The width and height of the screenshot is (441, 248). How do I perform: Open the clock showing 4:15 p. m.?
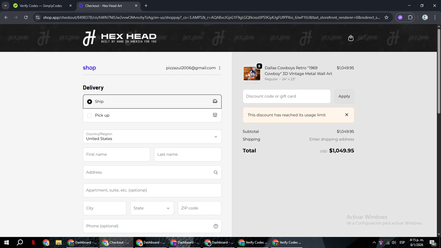click(417, 243)
